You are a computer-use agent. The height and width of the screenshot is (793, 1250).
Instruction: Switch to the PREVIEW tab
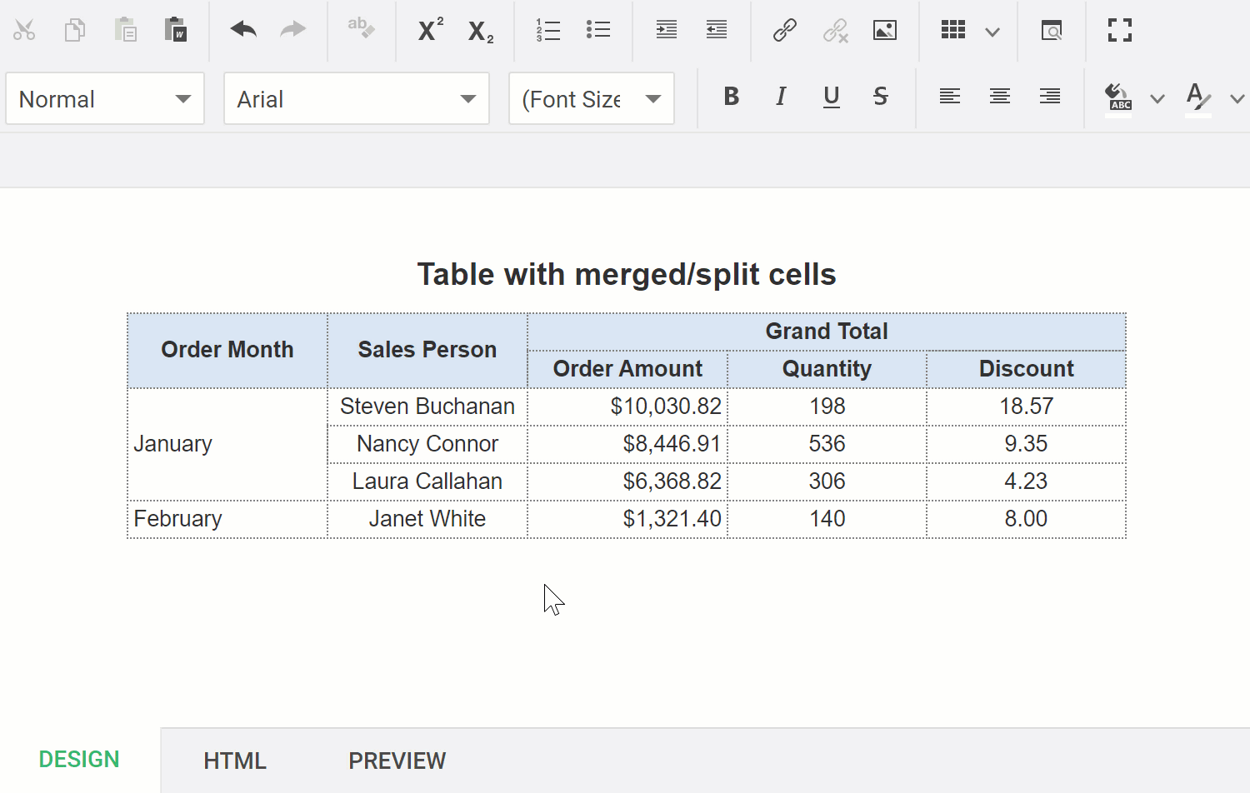pyautogui.click(x=397, y=761)
